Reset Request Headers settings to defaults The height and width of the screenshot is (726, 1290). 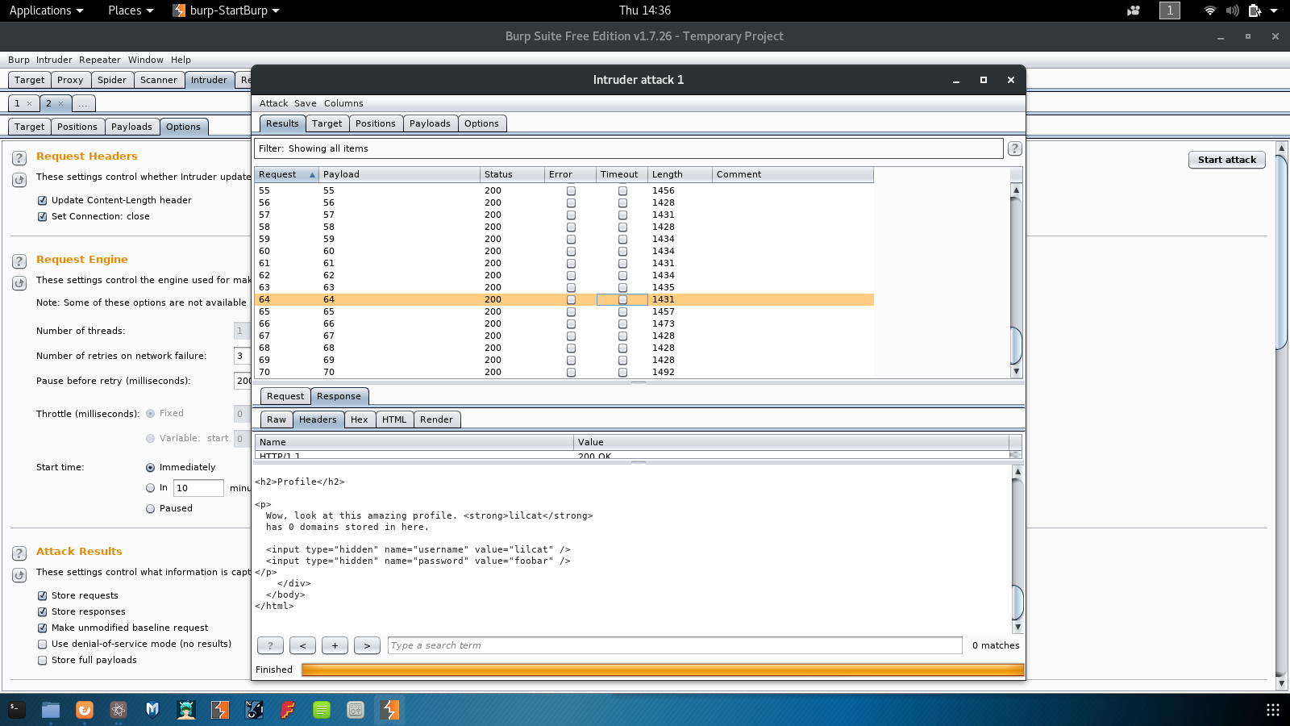point(19,180)
